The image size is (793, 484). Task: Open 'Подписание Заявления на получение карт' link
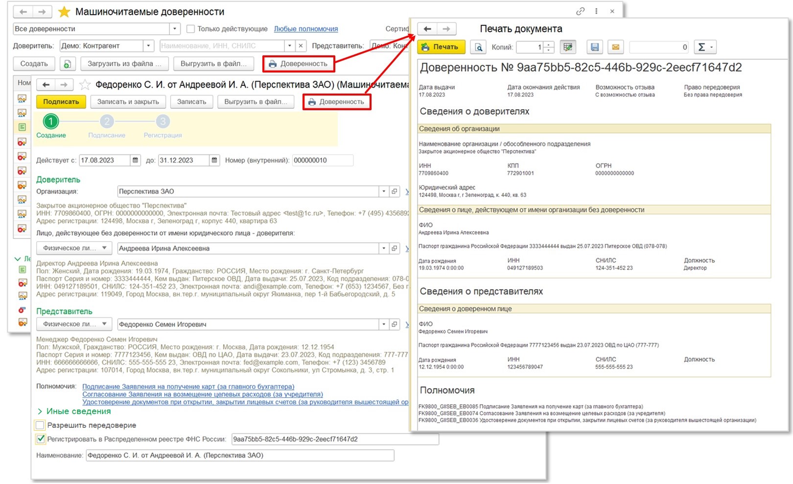point(188,387)
